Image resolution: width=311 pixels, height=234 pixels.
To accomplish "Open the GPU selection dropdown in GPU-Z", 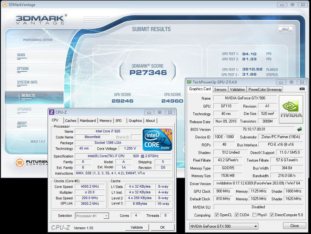I will tap(224, 226).
